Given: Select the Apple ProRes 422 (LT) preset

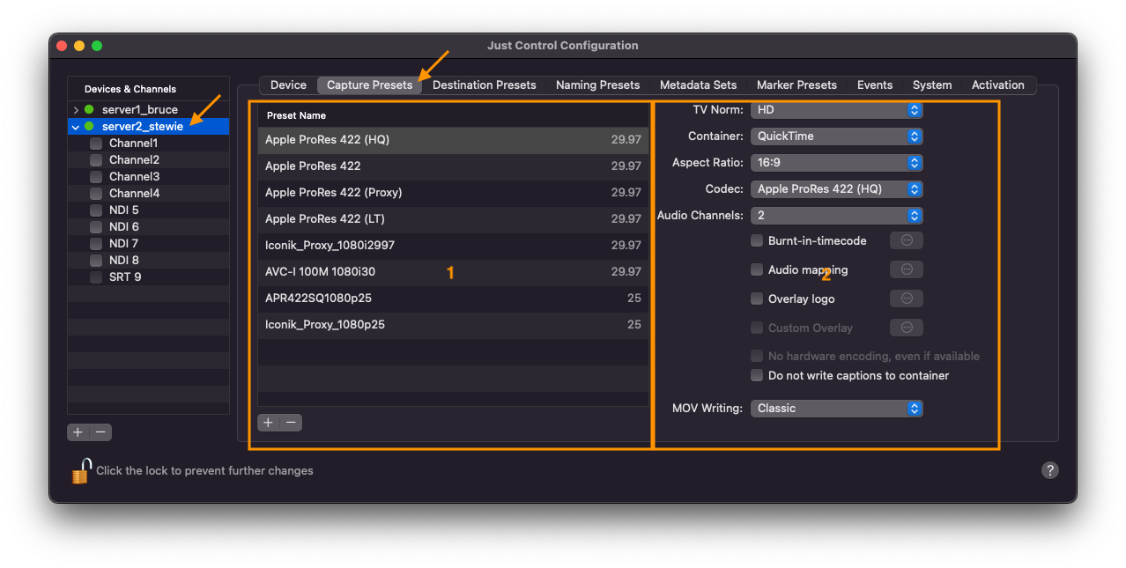Looking at the screenshot, I should (x=453, y=219).
